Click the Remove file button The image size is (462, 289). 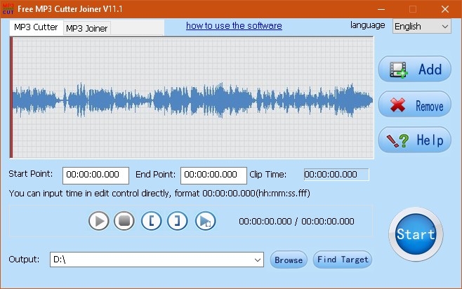(x=414, y=106)
